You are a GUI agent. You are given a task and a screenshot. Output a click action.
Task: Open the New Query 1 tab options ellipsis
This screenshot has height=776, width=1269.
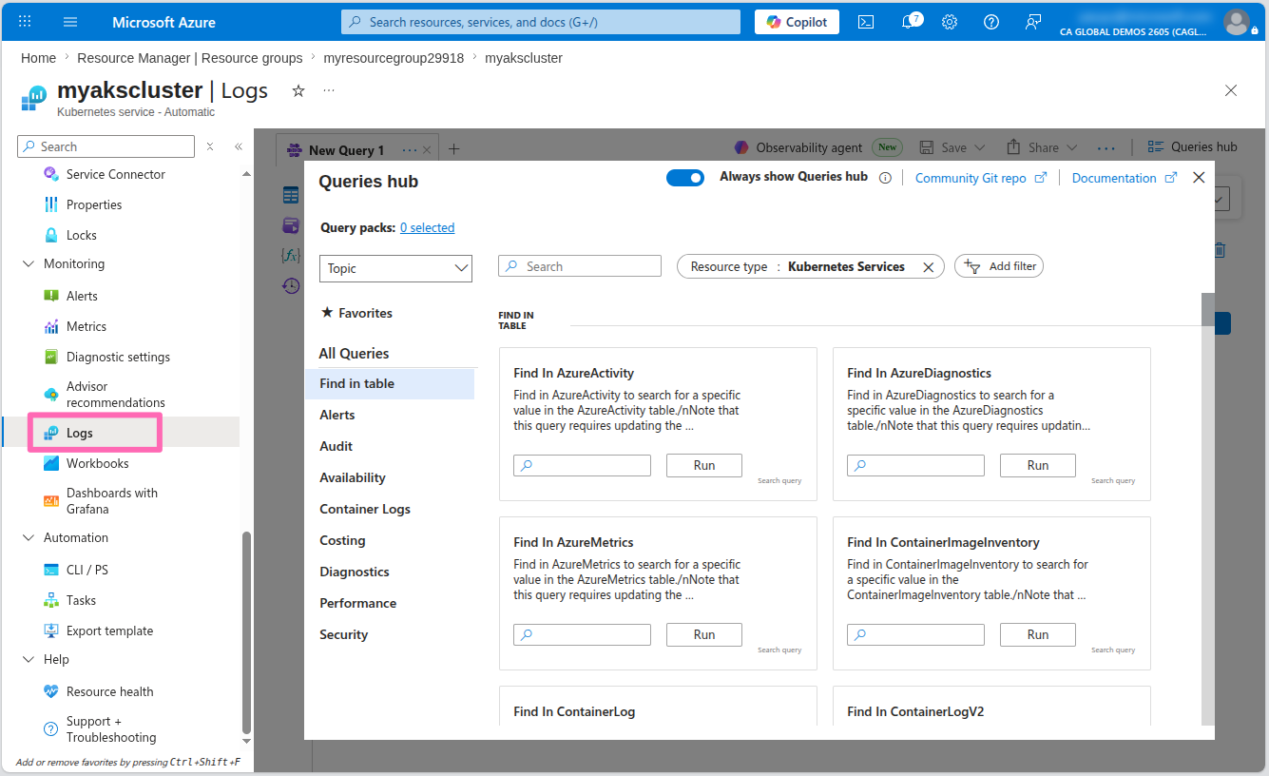click(410, 150)
